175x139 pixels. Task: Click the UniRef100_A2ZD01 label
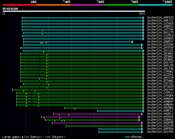click(160, 75)
